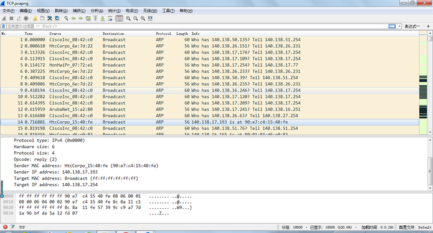433x233 pixels.
Task: Click the start capture shark fin icon
Action: click(x=4, y=19)
